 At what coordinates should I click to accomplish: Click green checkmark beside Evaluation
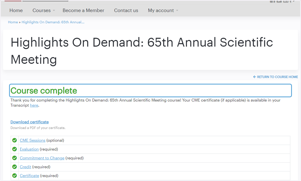[15, 149]
